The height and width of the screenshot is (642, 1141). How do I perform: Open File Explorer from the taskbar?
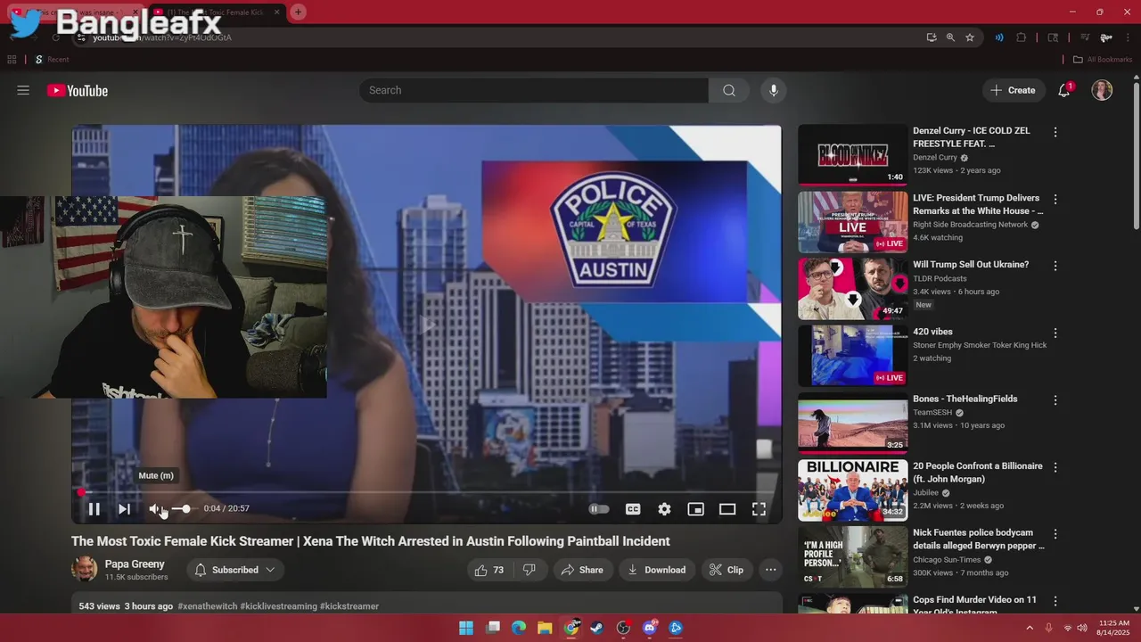click(545, 628)
